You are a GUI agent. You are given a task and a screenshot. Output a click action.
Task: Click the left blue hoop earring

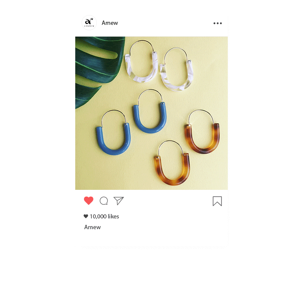click(113, 132)
